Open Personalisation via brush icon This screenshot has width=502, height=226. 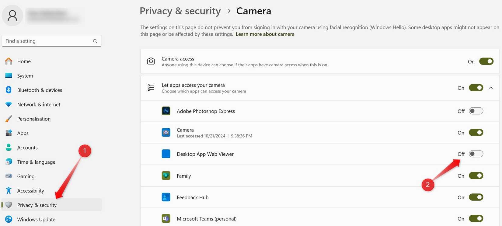click(x=9, y=119)
